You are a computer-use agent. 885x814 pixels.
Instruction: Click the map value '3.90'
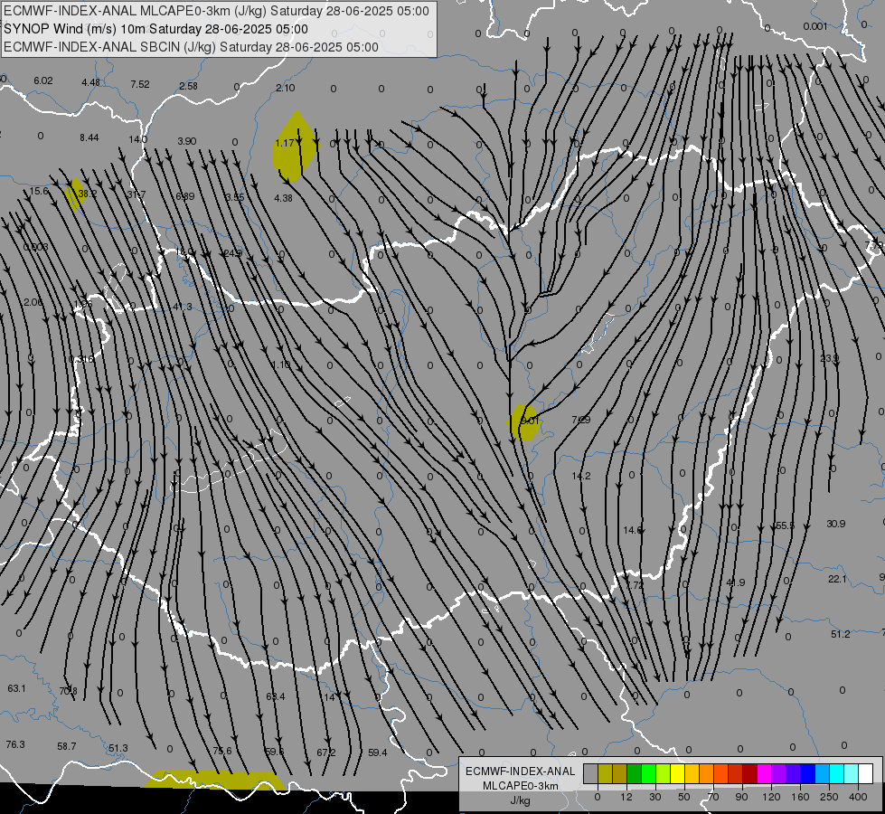pyautogui.click(x=187, y=141)
